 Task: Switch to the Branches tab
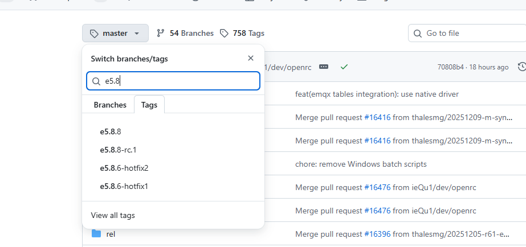click(110, 105)
